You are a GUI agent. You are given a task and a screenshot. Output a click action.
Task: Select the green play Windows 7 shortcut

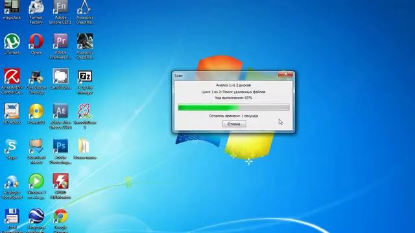coord(36,186)
